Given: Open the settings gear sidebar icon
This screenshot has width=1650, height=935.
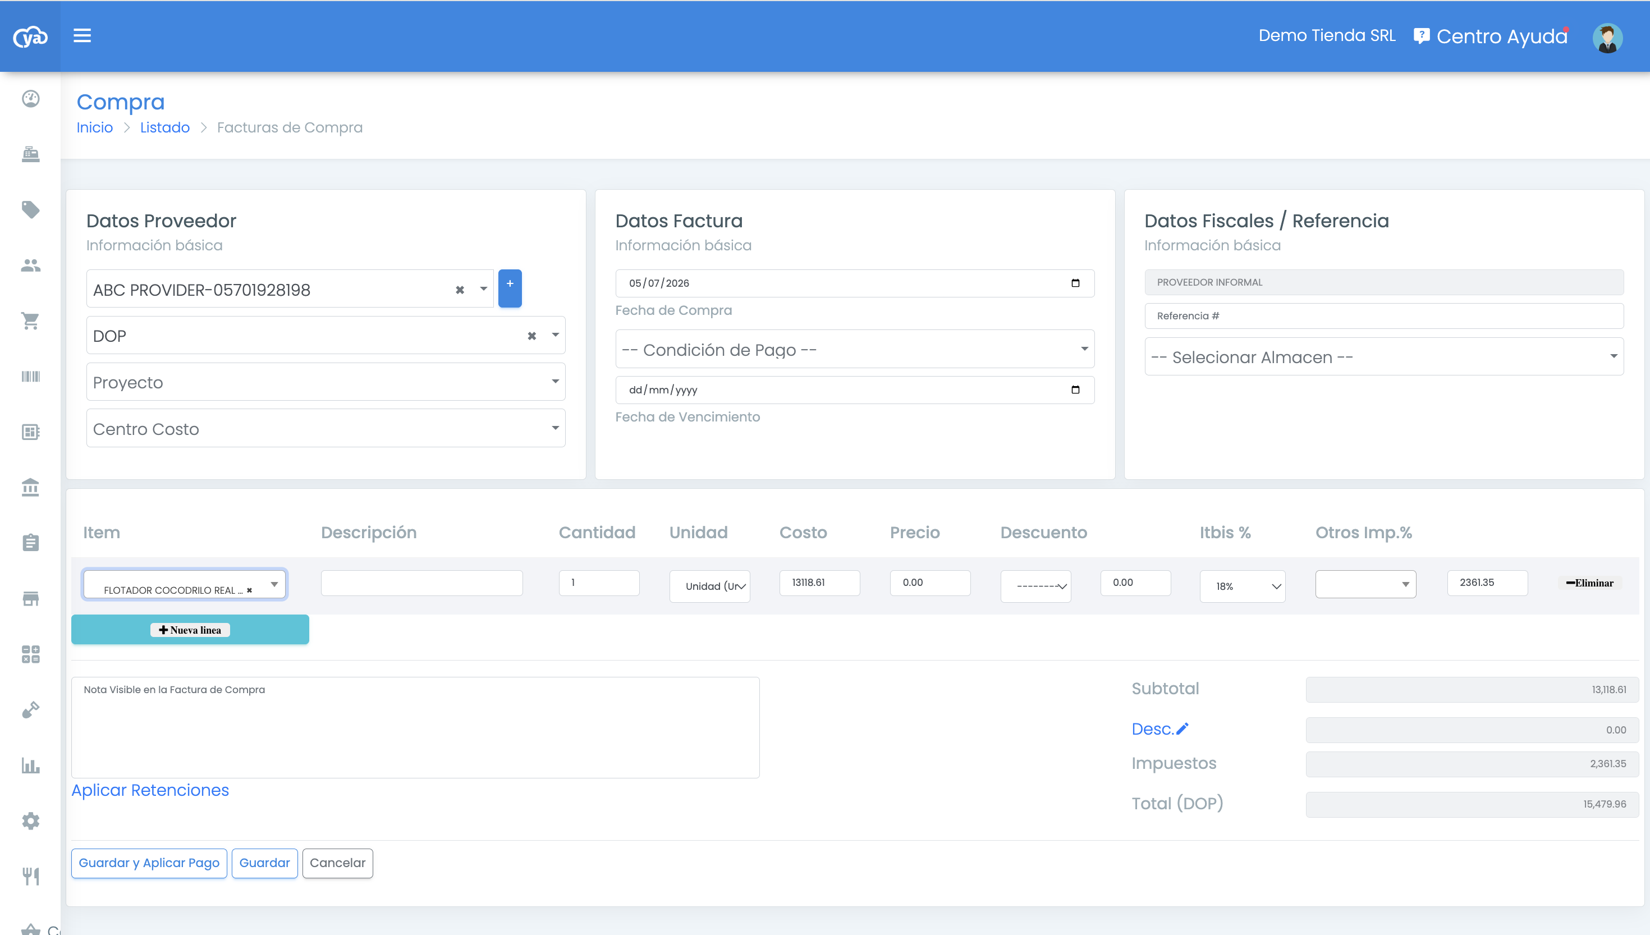Looking at the screenshot, I should click(x=30, y=821).
